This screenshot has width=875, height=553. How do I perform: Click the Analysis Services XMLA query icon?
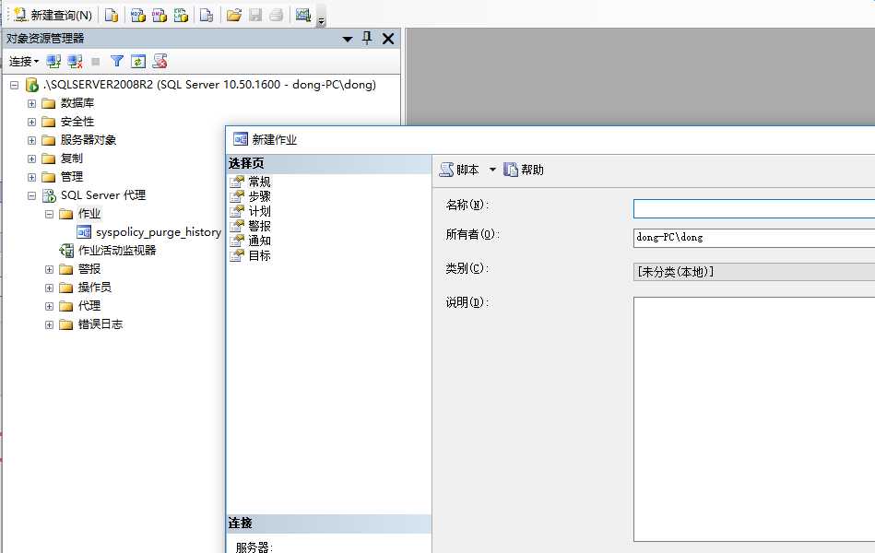181,15
